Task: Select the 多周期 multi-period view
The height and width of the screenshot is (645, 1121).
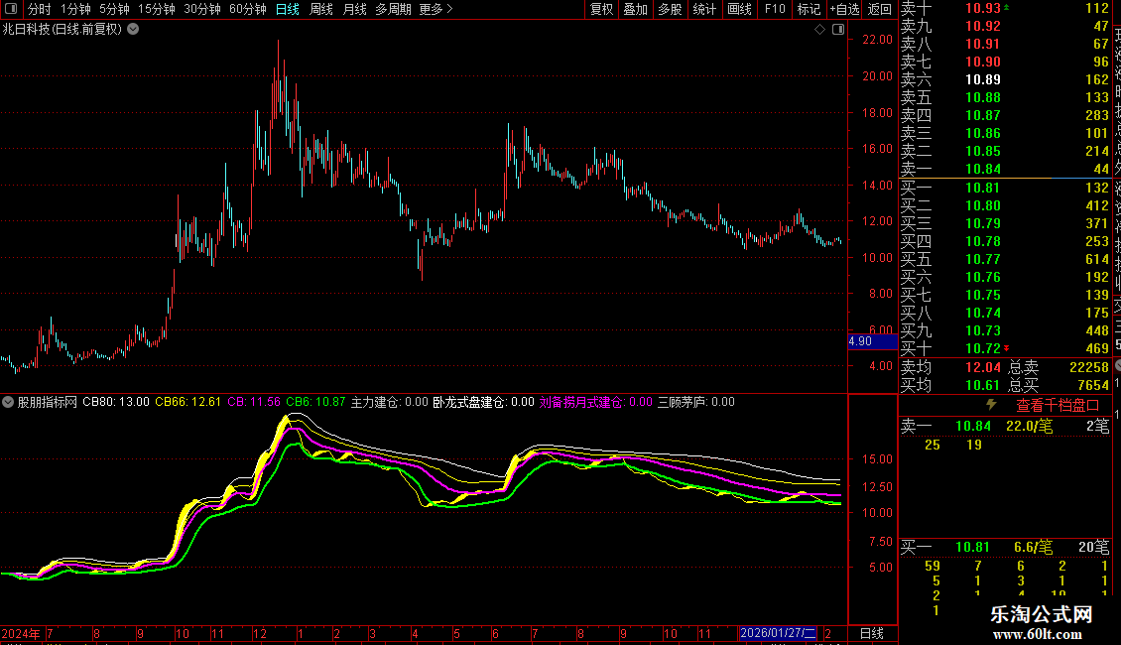Action: (394, 9)
